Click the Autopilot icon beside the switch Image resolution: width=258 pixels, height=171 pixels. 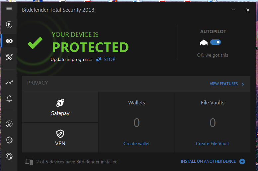[x=204, y=42]
